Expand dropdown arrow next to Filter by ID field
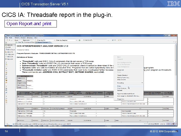 pyautogui.click(x=55, y=40)
